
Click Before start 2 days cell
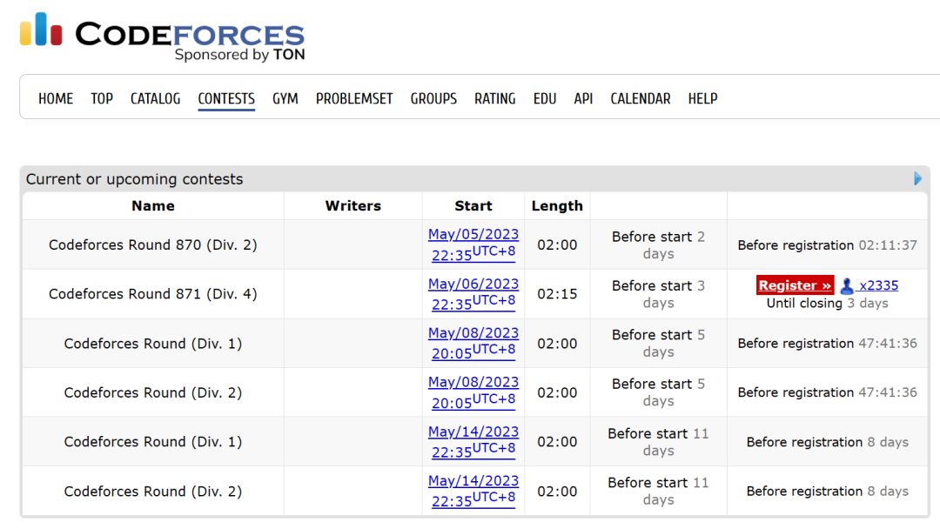658,245
